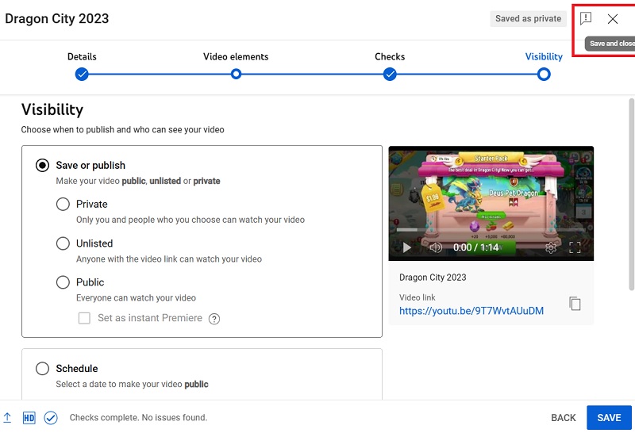The width and height of the screenshot is (635, 433).
Task: Choose the Unlisted visibility option
Action: 63,243
